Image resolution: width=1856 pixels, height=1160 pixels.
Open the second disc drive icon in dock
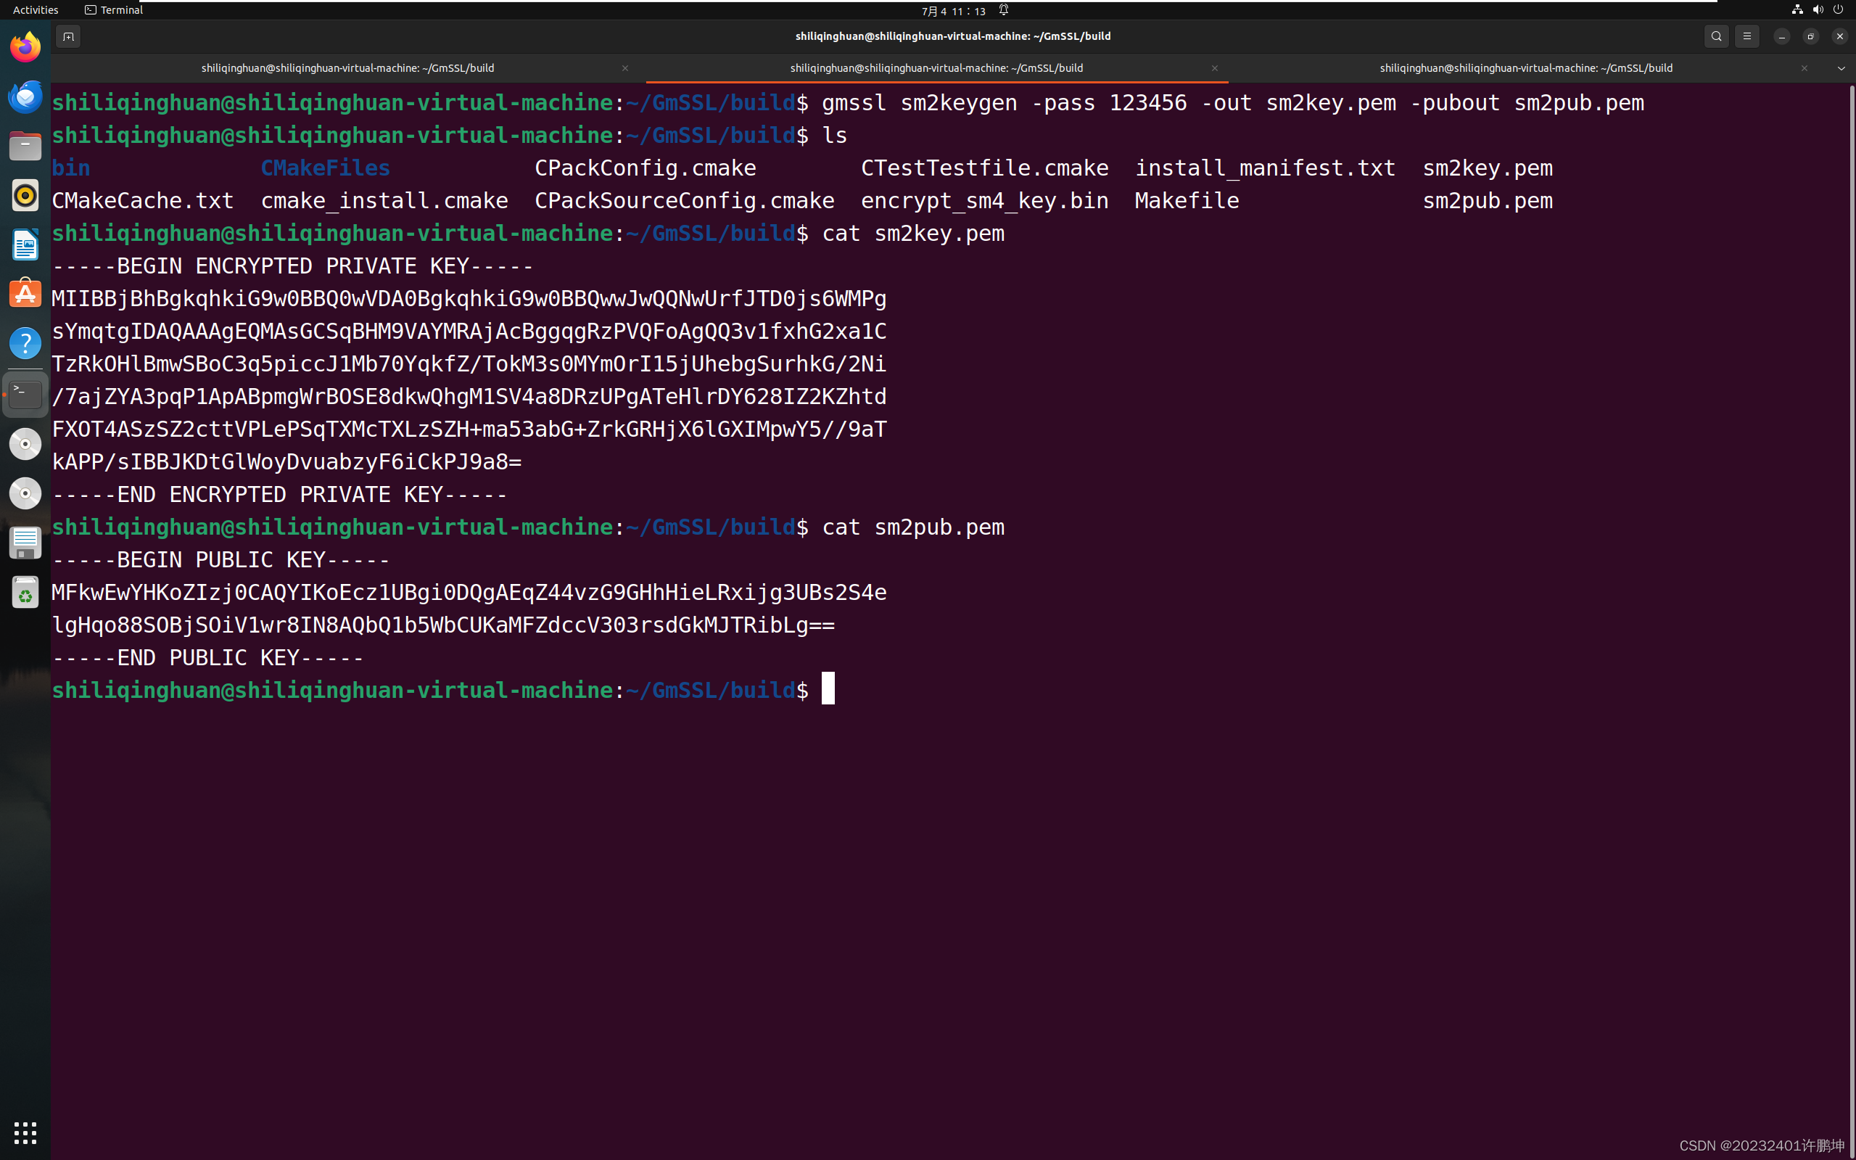point(25,493)
